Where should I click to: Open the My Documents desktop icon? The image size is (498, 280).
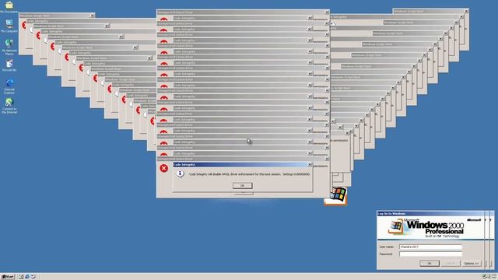9,6
